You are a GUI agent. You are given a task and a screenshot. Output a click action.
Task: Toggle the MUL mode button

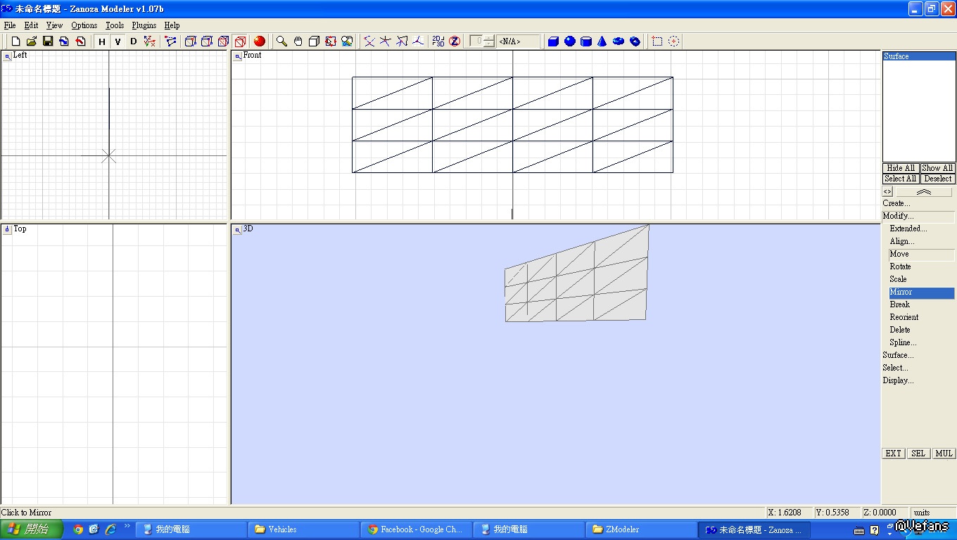click(x=944, y=454)
